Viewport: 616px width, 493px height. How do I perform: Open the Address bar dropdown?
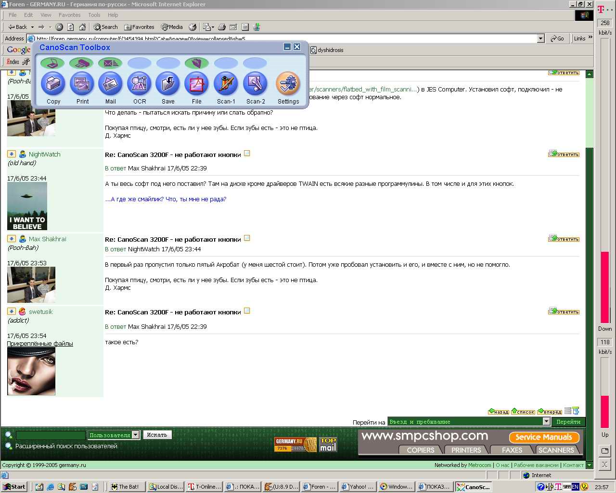click(x=540, y=39)
